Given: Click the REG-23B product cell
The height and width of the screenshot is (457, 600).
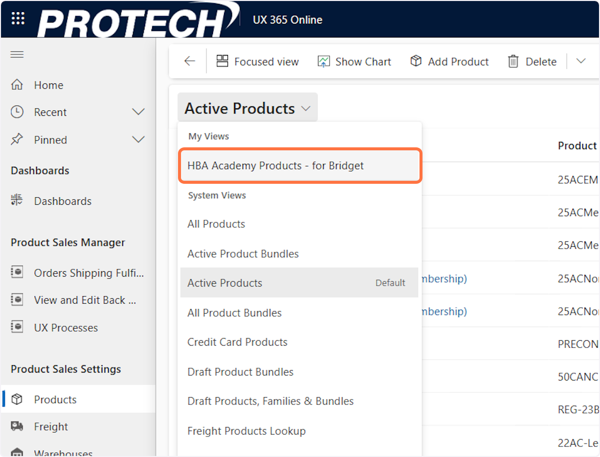Looking at the screenshot, I should pos(578,410).
